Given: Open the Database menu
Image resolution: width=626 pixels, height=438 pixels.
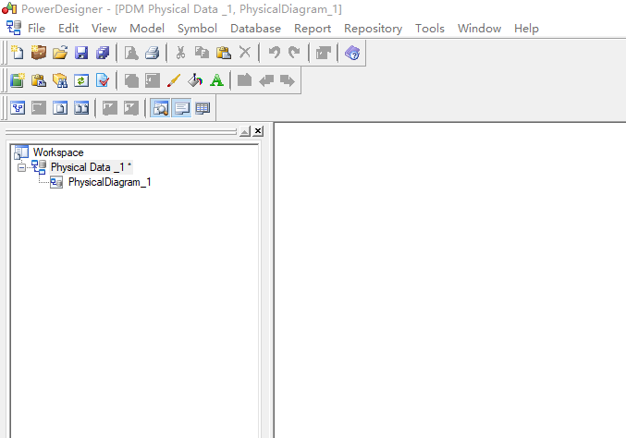Looking at the screenshot, I should pyautogui.click(x=255, y=29).
